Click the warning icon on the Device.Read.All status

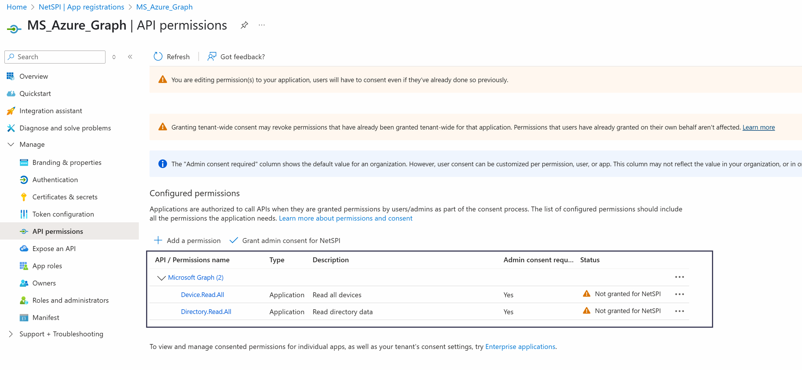tap(587, 294)
